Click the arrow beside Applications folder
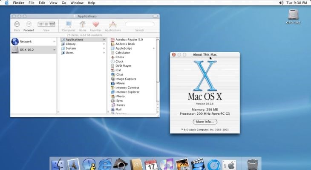Viewport: 311px width, 170px height. 104,40
